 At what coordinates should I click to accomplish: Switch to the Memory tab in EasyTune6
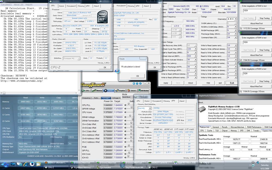(97, 91)
